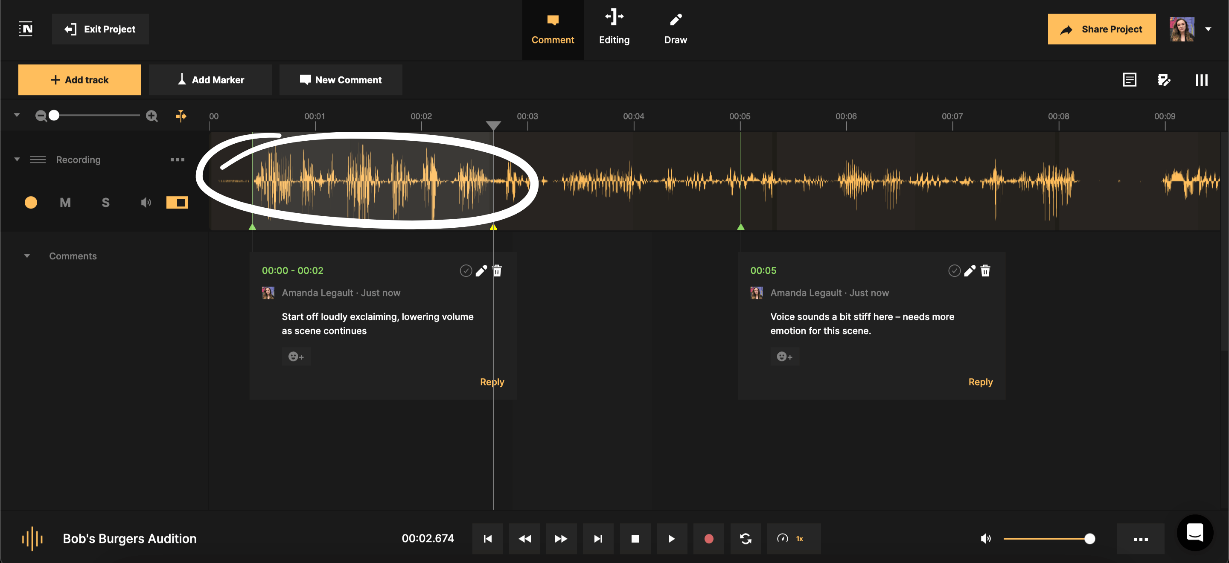
Task: Collapse the Comments section
Action: pyautogui.click(x=27, y=255)
